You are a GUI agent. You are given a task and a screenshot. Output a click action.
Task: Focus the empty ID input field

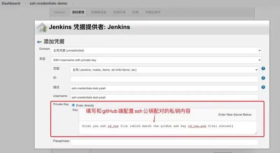coord(164,79)
